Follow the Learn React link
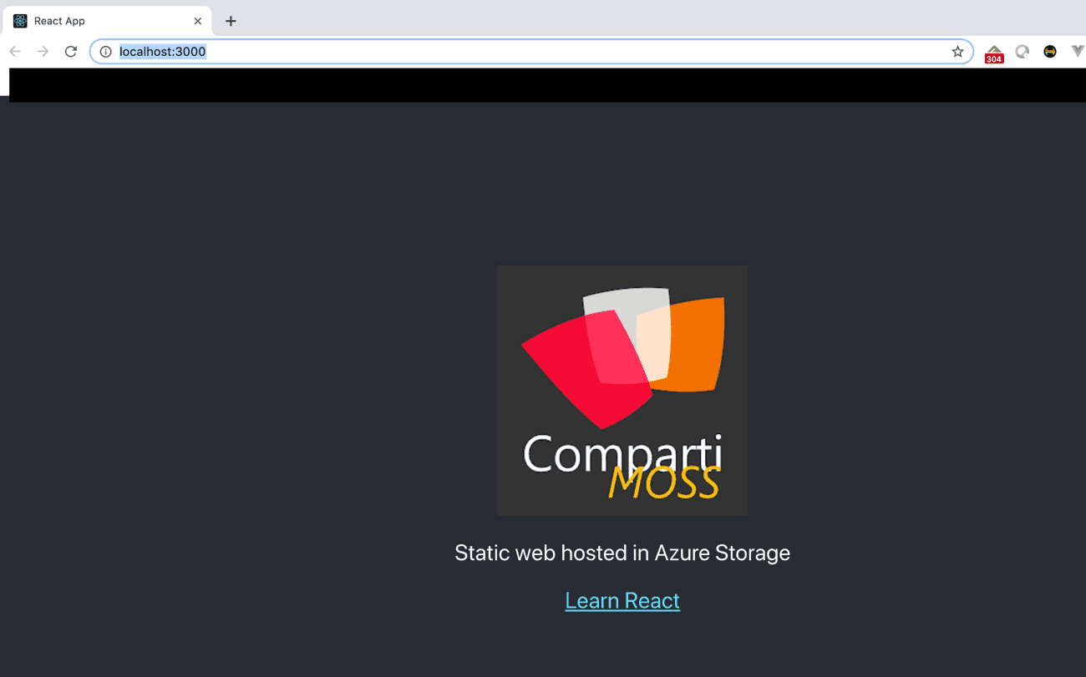 tap(622, 601)
